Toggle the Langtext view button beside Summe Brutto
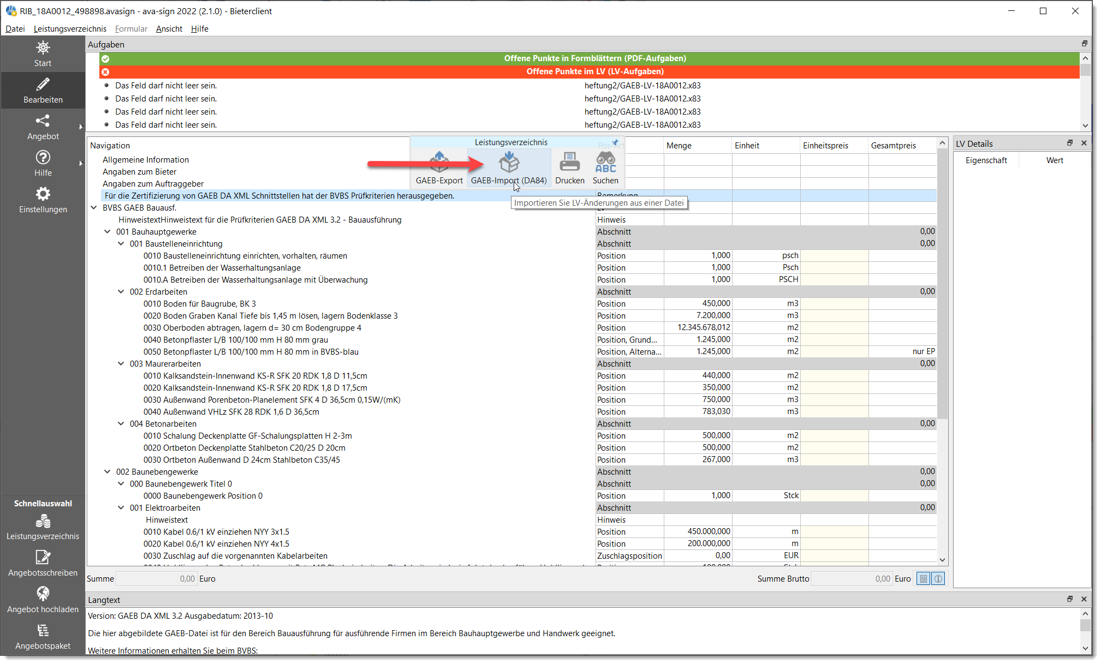 pyautogui.click(x=923, y=579)
